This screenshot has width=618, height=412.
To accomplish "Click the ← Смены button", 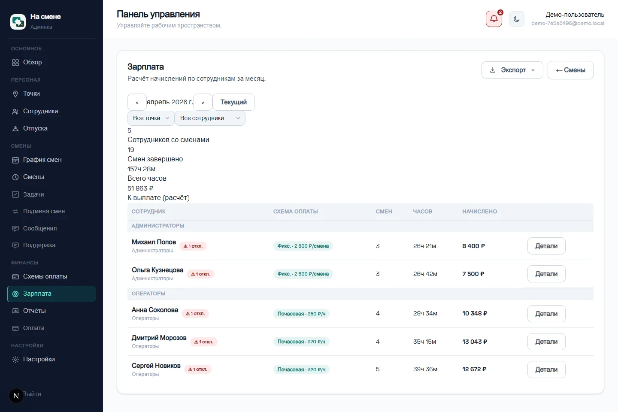I will click(x=570, y=70).
